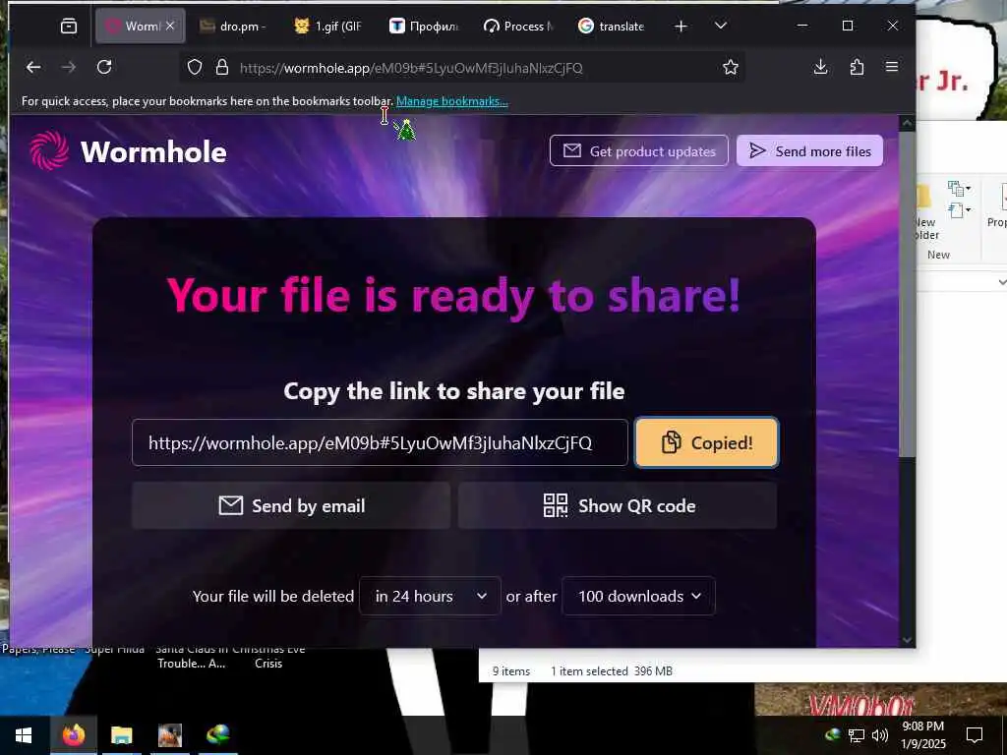Click the globe app icon in taskbar

218,735
